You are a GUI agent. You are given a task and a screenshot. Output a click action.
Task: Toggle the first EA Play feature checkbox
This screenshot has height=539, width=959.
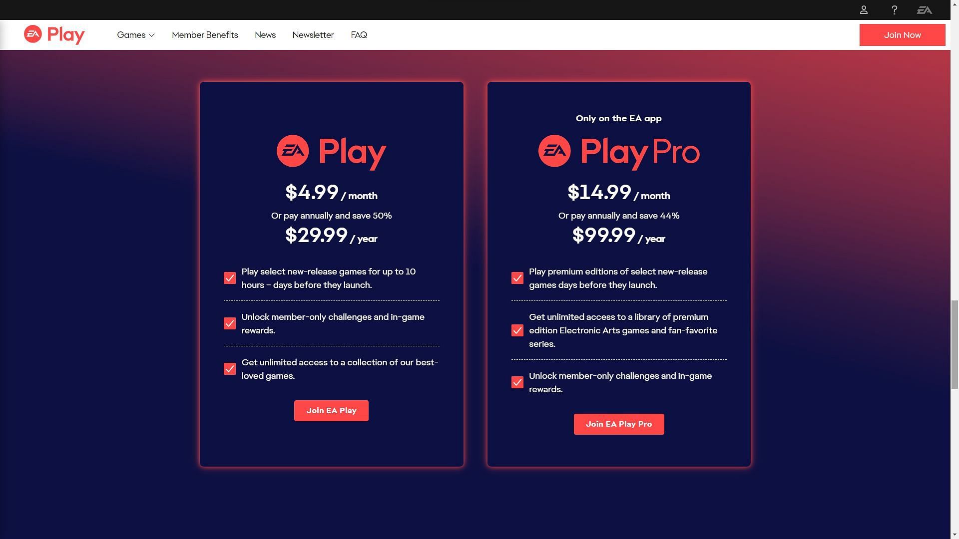pos(230,277)
